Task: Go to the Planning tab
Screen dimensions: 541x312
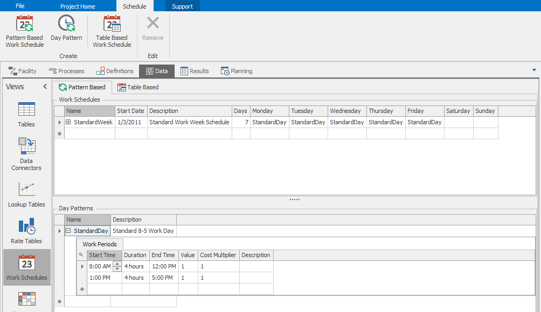Action: [x=237, y=71]
